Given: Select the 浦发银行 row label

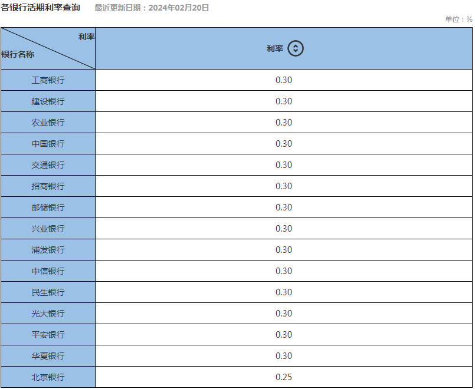Looking at the screenshot, I should coord(48,250).
